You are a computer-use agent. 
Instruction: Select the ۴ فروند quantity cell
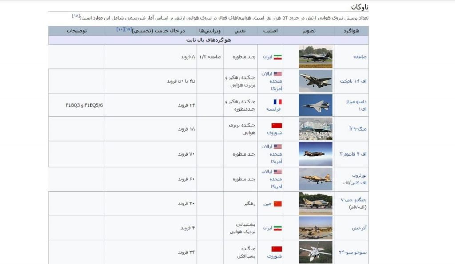[151, 228]
